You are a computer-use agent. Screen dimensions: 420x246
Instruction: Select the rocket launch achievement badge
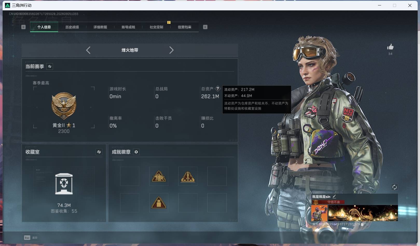[188, 176]
